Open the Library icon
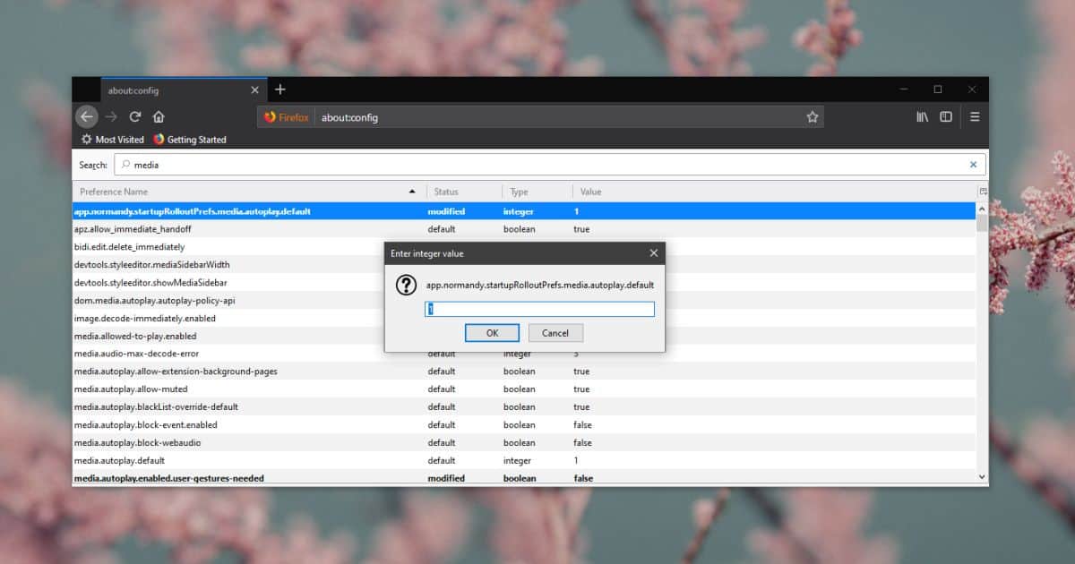This screenshot has width=1075, height=564. click(x=922, y=116)
